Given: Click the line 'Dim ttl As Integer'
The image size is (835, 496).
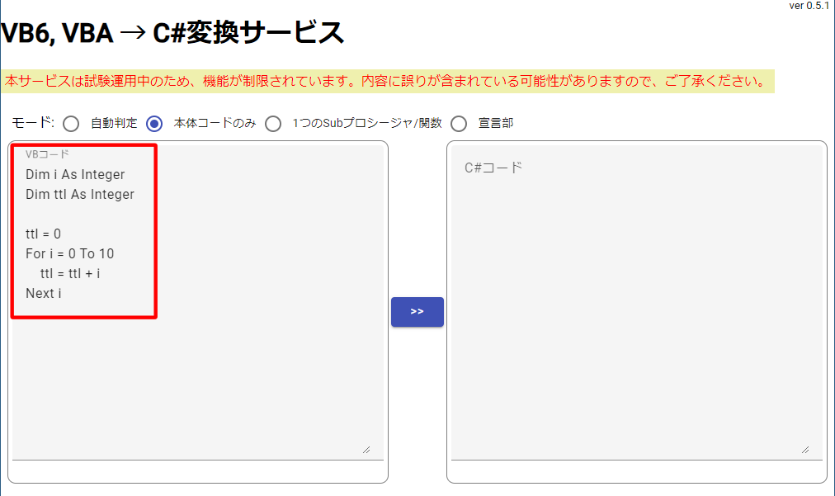Looking at the screenshot, I should [80, 195].
